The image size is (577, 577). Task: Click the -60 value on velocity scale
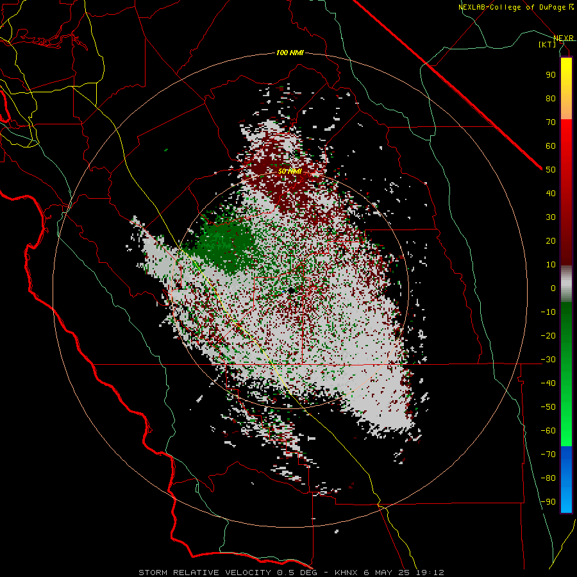click(x=548, y=431)
